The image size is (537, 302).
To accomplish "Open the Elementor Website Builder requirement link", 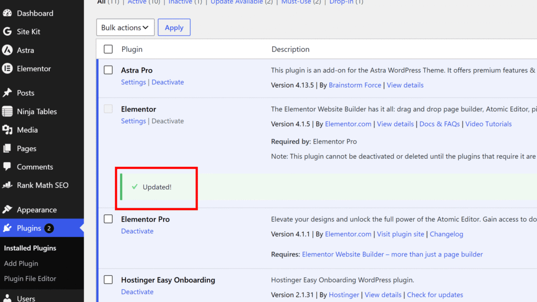I will point(392,254).
